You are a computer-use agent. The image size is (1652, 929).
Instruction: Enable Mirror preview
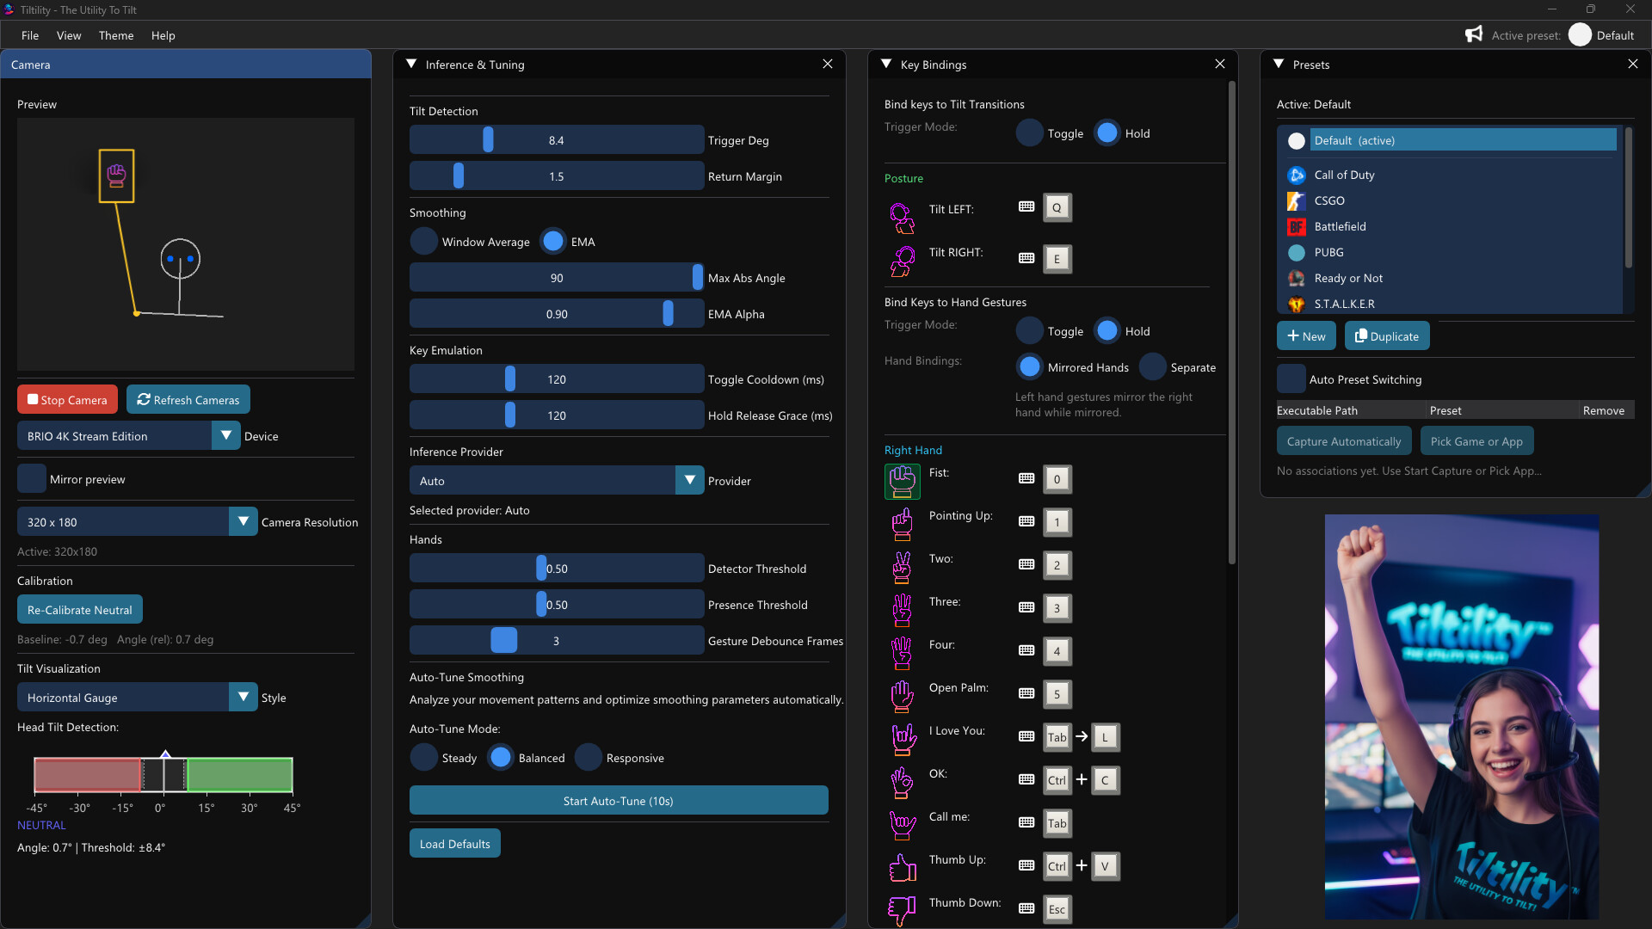pos(31,478)
